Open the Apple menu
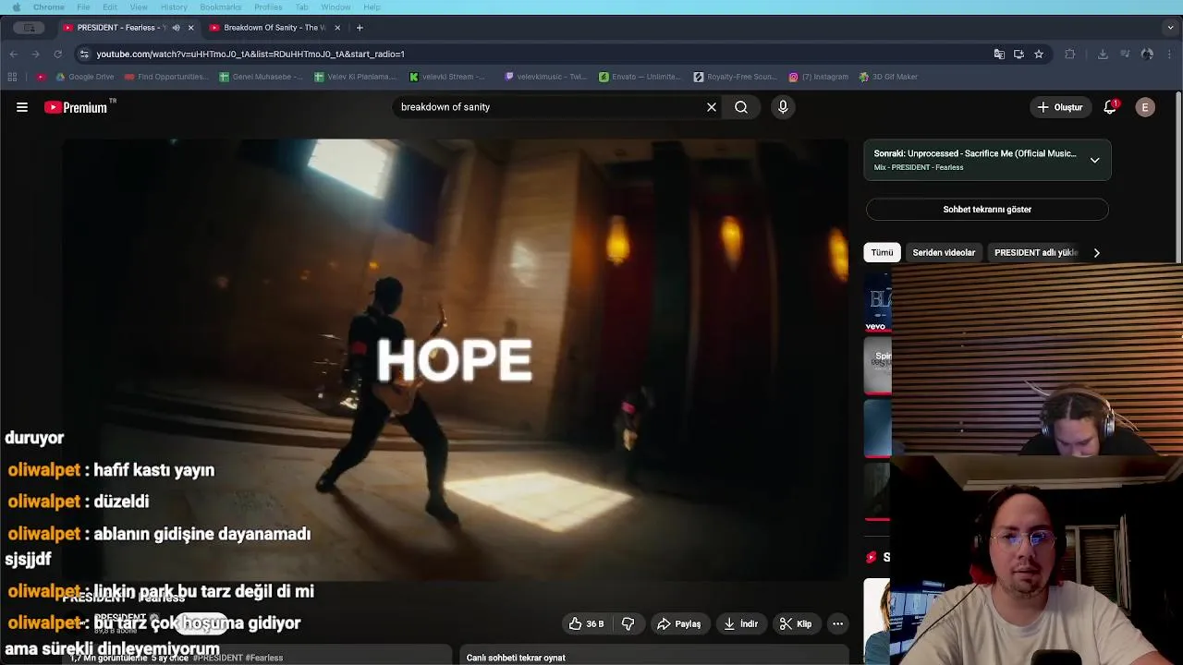The height and width of the screenshot is (665, 1183). click(x=16, y=7)
